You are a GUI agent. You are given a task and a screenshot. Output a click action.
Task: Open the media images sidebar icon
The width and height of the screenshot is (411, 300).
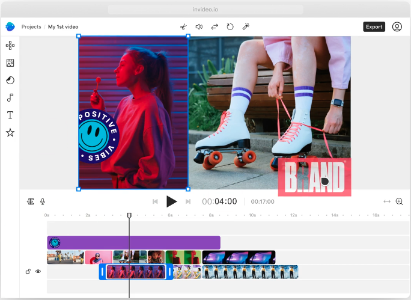tap(10, 63)
